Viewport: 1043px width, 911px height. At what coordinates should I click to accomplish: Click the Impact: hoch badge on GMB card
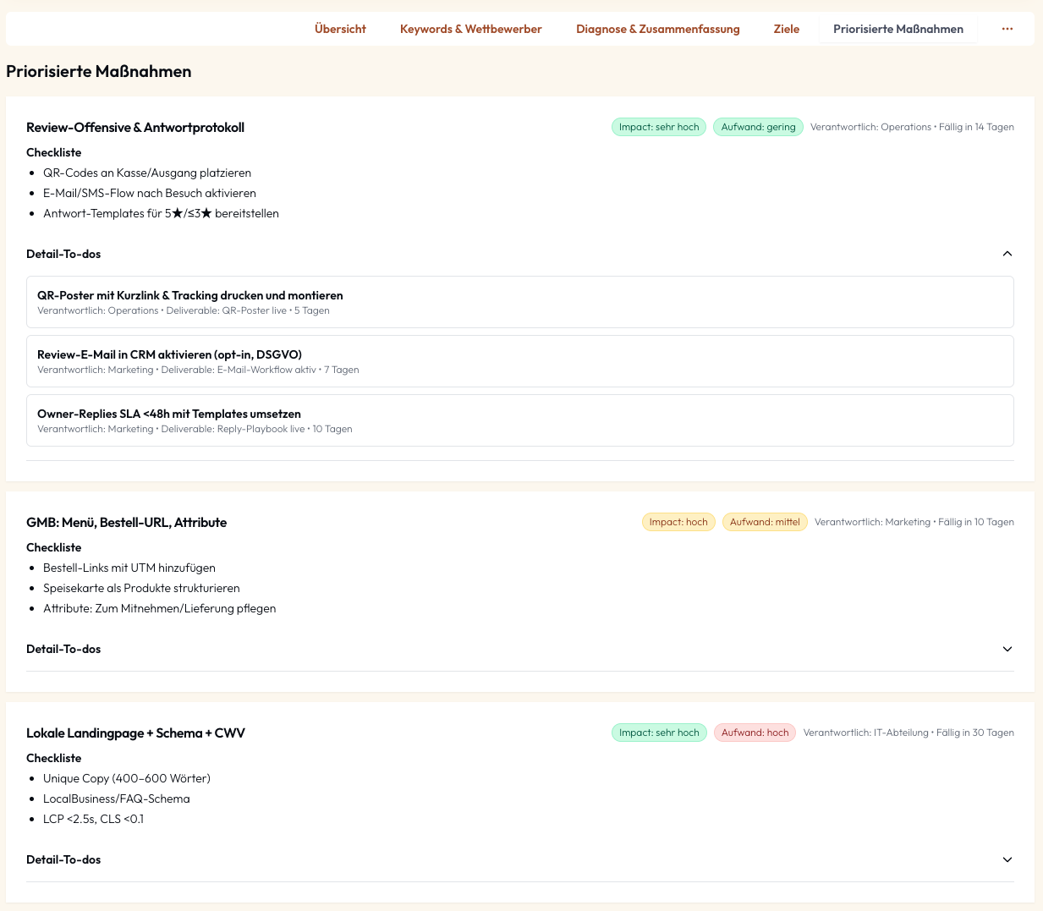(678, 522)
